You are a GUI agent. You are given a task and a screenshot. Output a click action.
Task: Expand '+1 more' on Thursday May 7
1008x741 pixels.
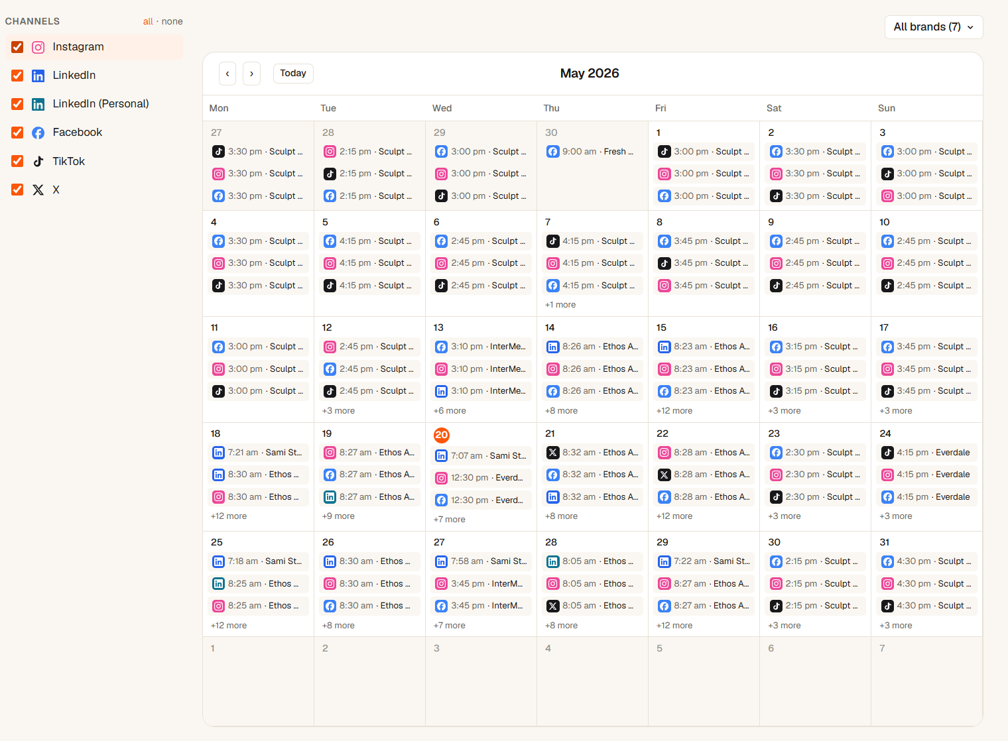coord(560,305)
